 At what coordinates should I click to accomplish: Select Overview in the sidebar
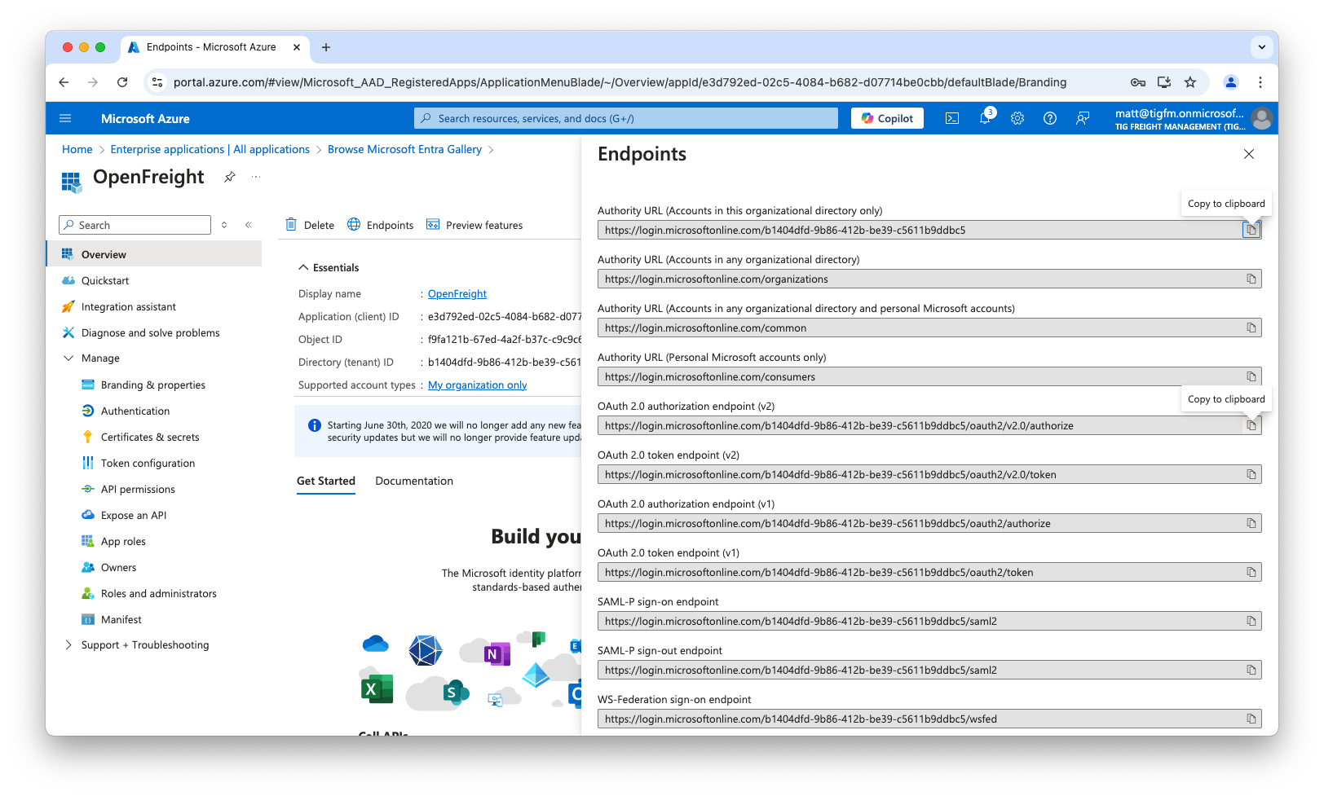point(154,254)
